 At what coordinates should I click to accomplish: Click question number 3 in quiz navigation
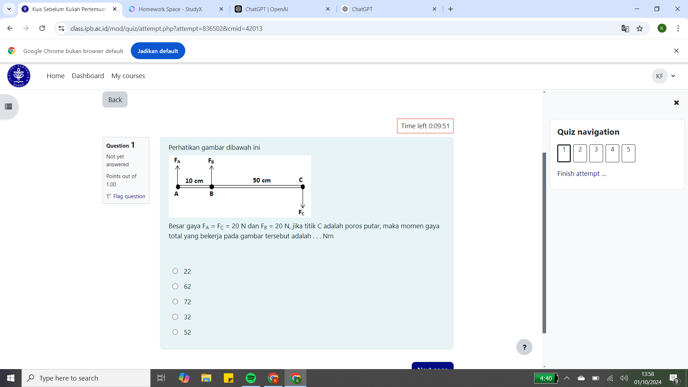[596, 151]
